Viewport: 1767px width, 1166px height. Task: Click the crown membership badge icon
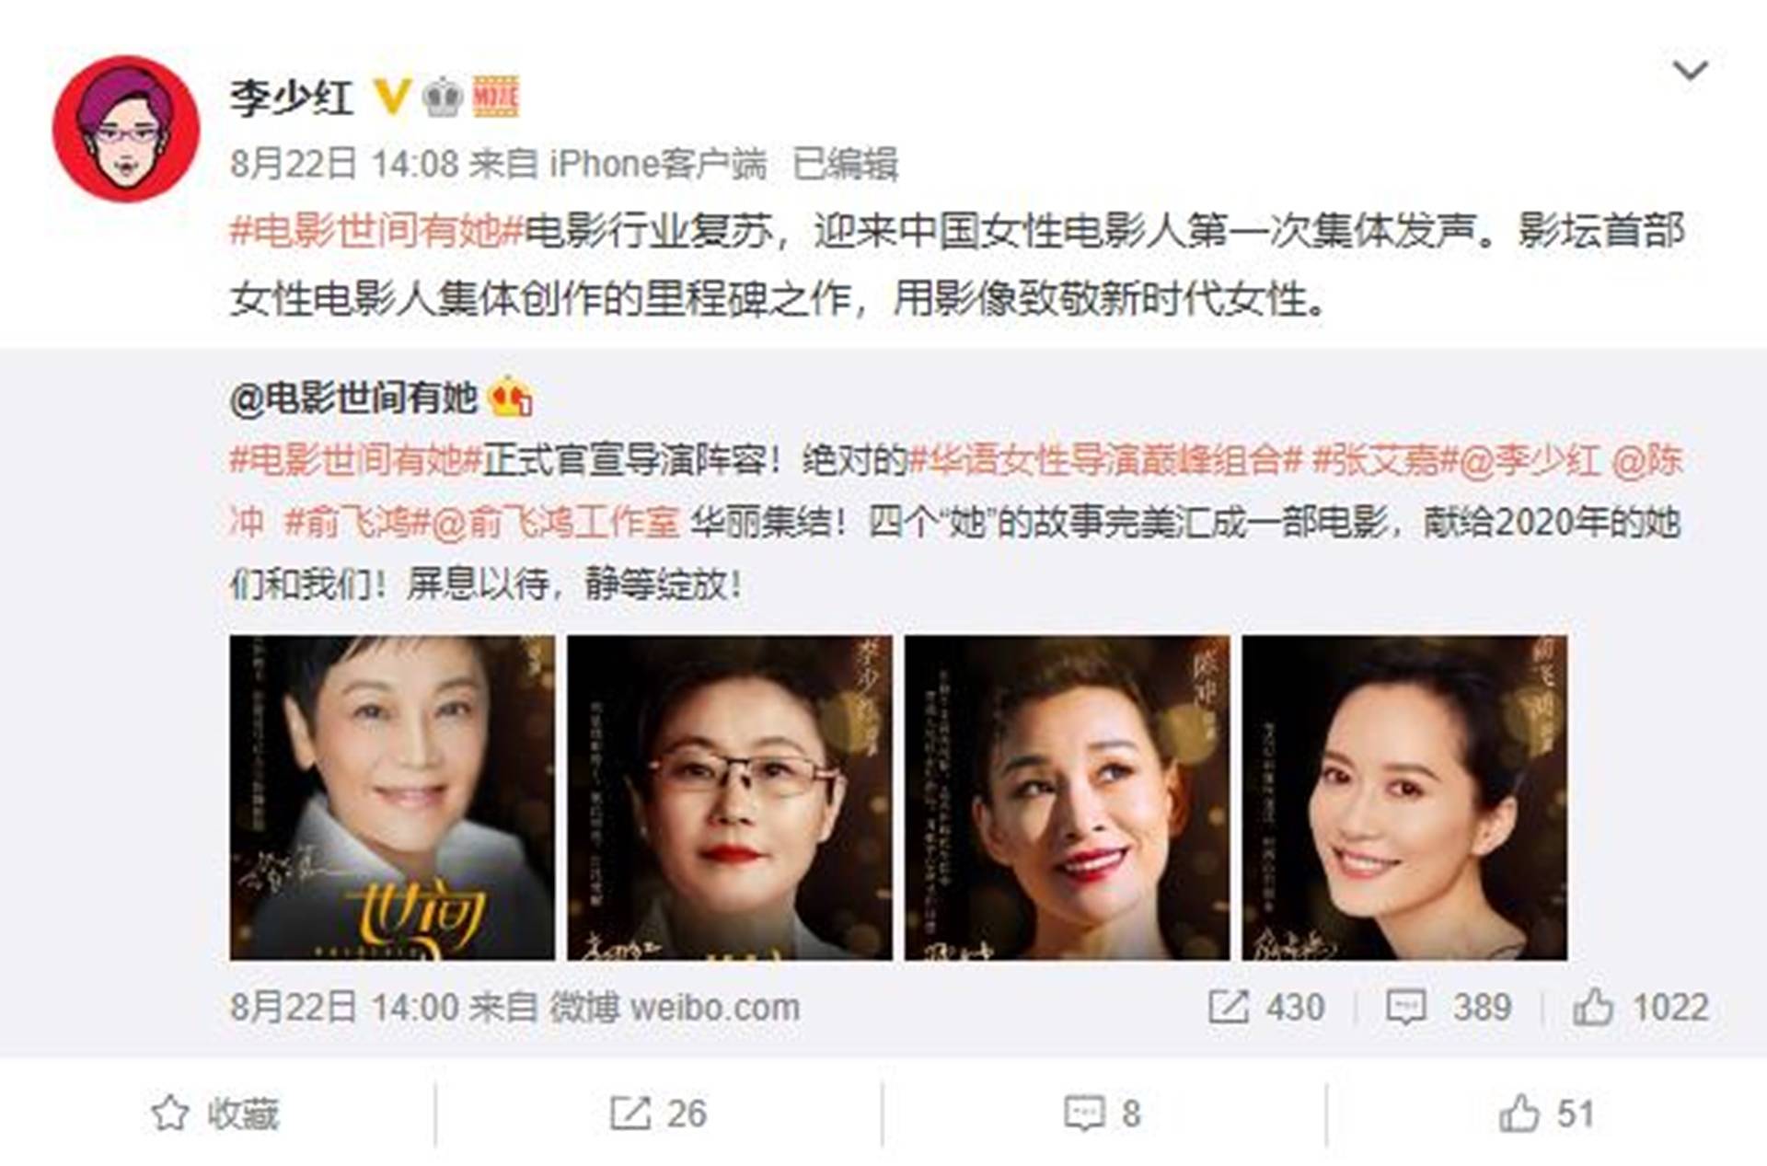click(444, 97)
